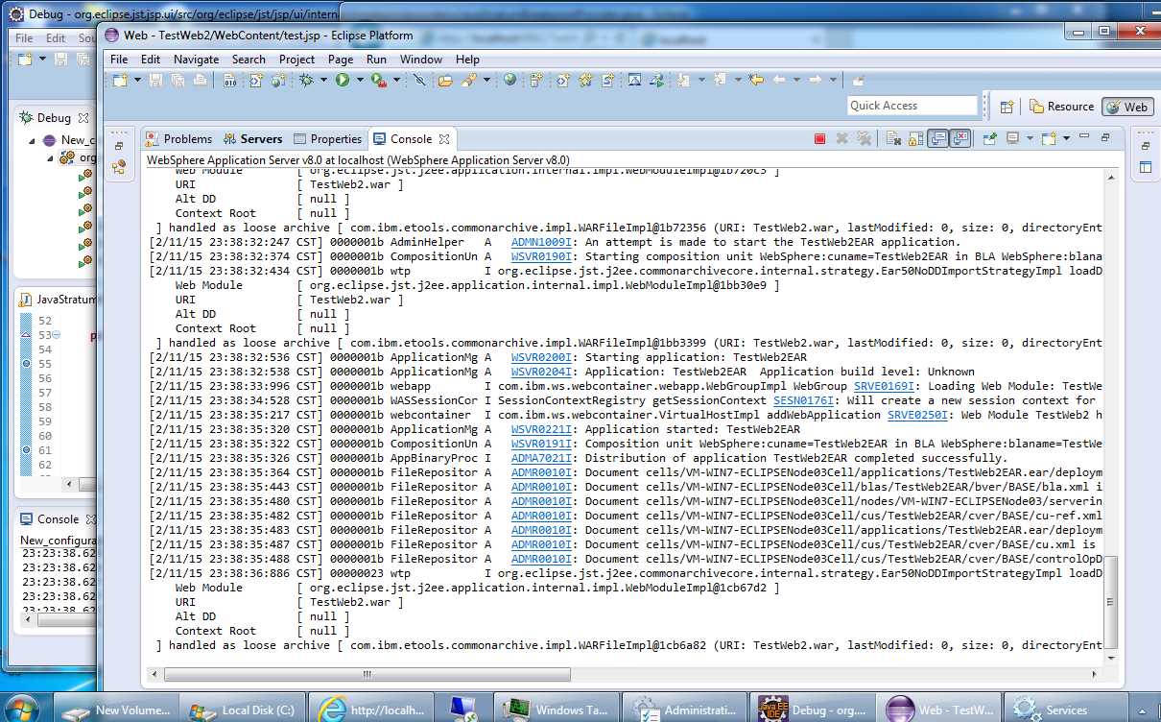
Task: Toggle Show Console When Standard Error Changes
Action: tap(960, 139)
